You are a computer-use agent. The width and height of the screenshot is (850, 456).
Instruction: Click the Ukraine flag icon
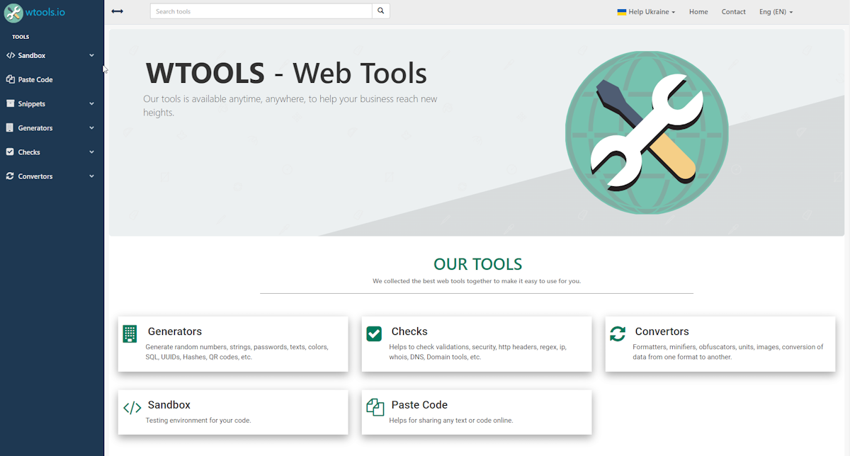(622, 12)
